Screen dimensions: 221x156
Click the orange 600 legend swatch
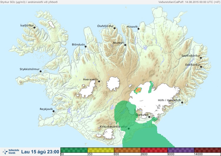pyautogui.click(x=127, y=150)
